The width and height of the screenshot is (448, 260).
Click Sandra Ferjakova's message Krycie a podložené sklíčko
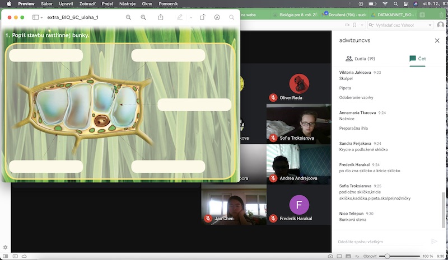pos(363,149)
